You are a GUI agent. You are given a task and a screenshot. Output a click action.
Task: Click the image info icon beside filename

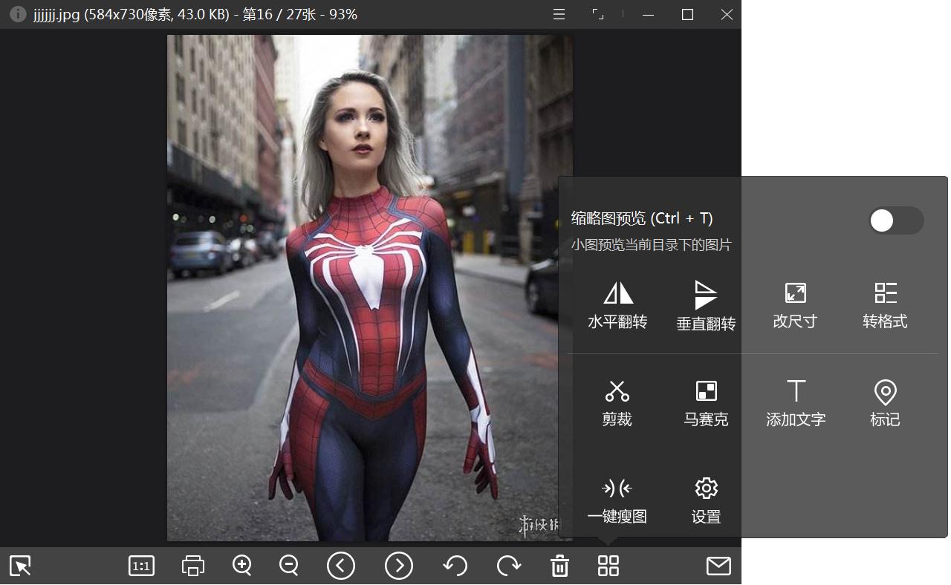coord(18,15)
